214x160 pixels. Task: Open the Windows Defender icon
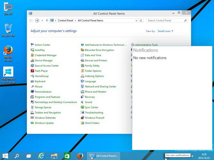pyautogui.click(x=32, y=118)
